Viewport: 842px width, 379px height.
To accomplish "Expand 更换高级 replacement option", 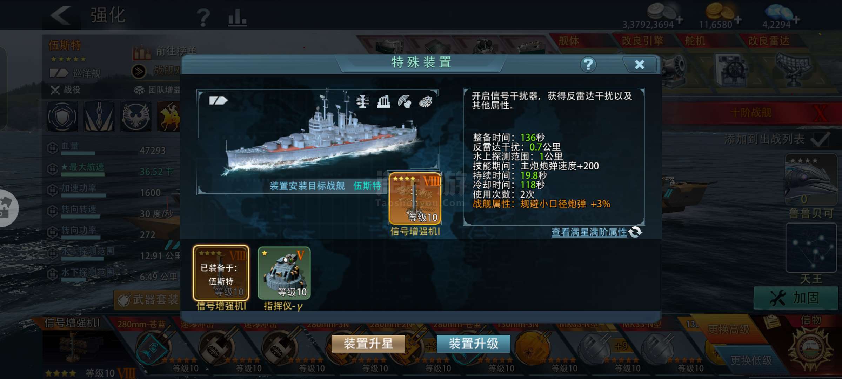I will 729,329.
